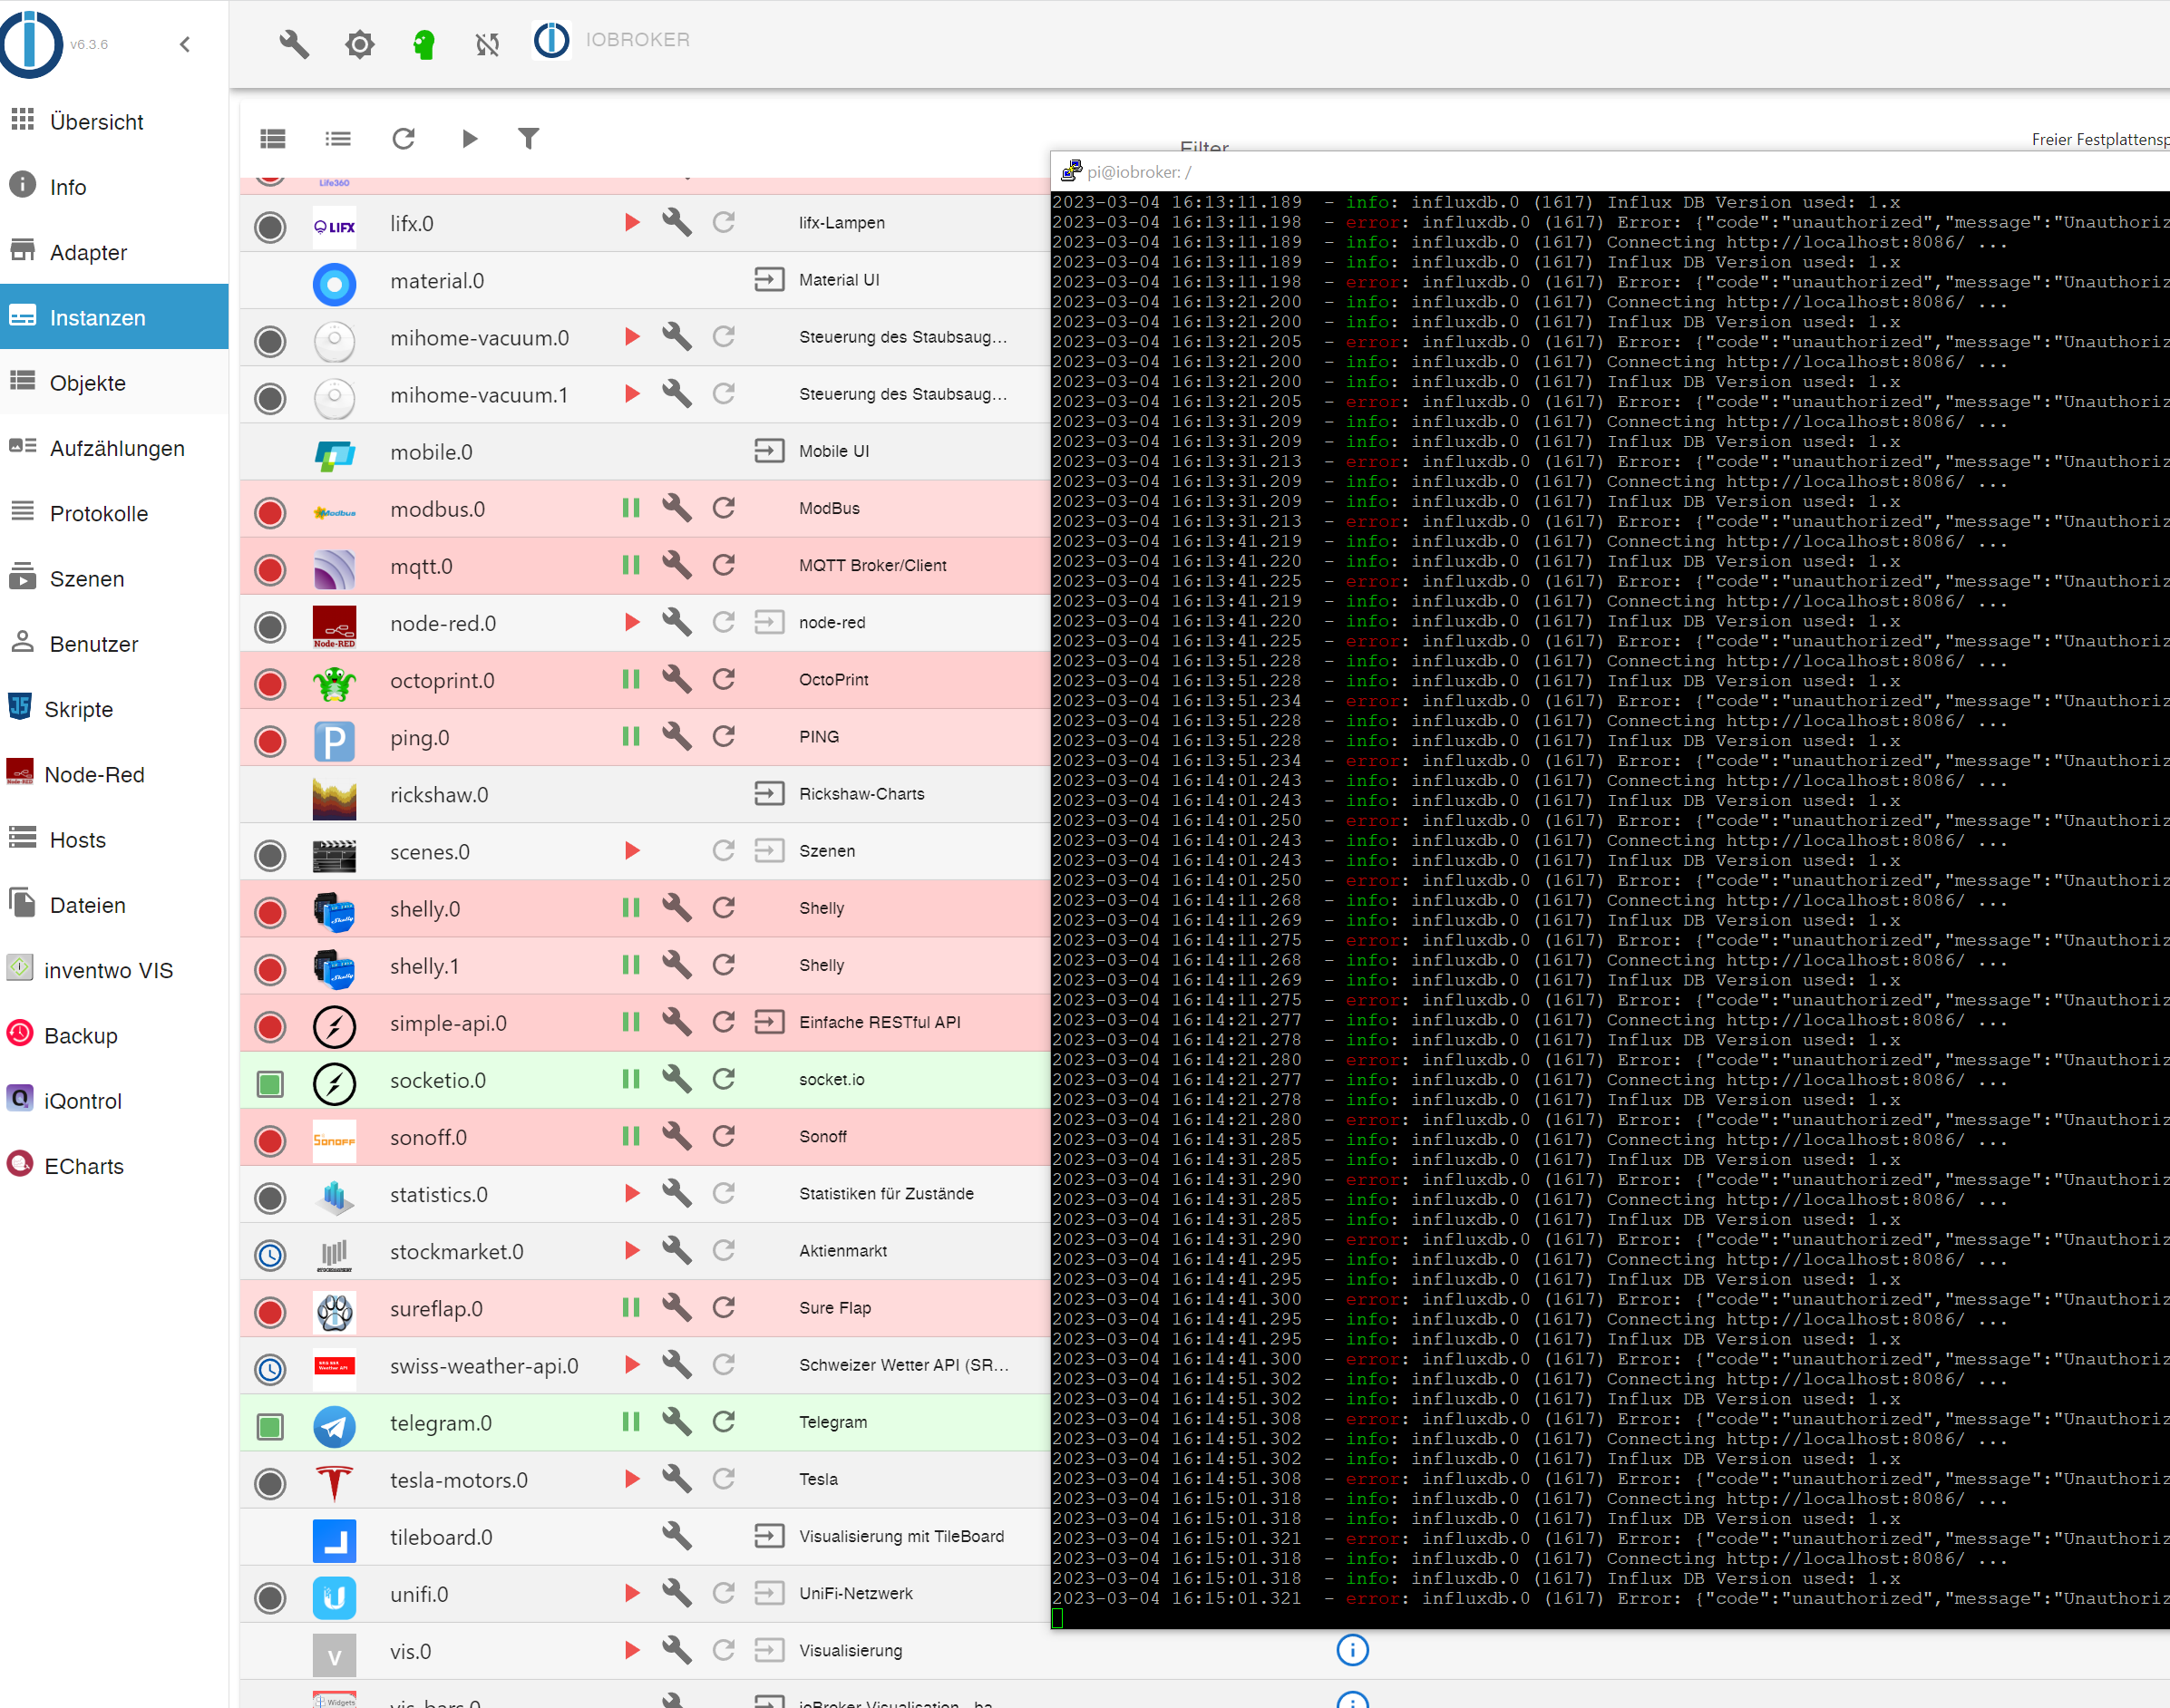This screenshot has height=1708, width=2170.
Task: Open the filter funnel icon
Action: 528,138
